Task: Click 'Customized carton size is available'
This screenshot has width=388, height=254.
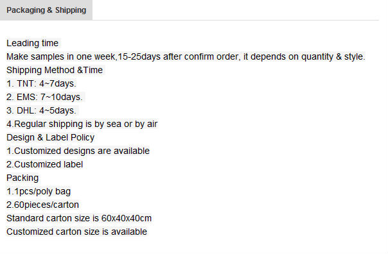Action: click(x=76, y=232)
